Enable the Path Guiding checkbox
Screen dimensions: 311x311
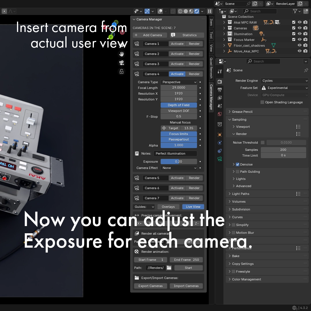coord(237,172)
